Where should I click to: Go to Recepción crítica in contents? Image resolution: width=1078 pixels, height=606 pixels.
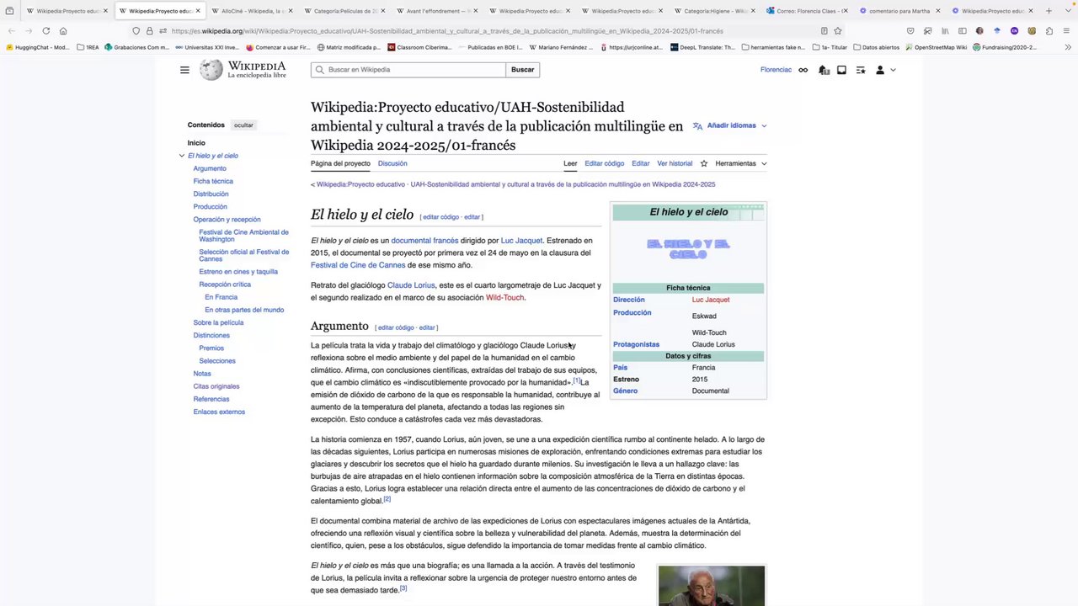pyautogui.click(x=225, y=284)
